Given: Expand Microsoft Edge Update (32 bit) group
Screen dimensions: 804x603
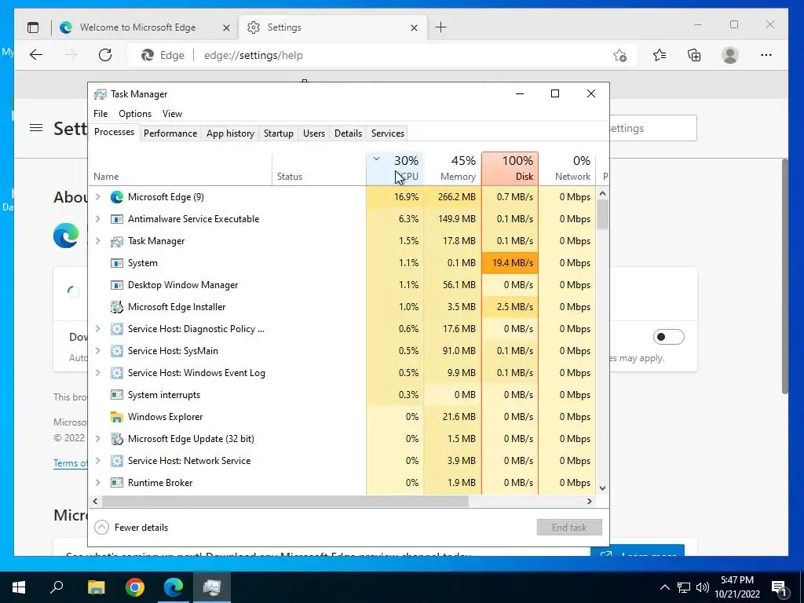Looking at the screenshot, I should tap(98, 439).
